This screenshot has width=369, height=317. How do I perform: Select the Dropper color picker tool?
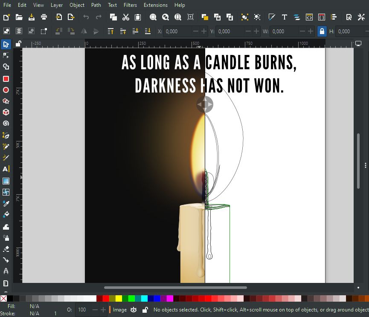[6, 204]
